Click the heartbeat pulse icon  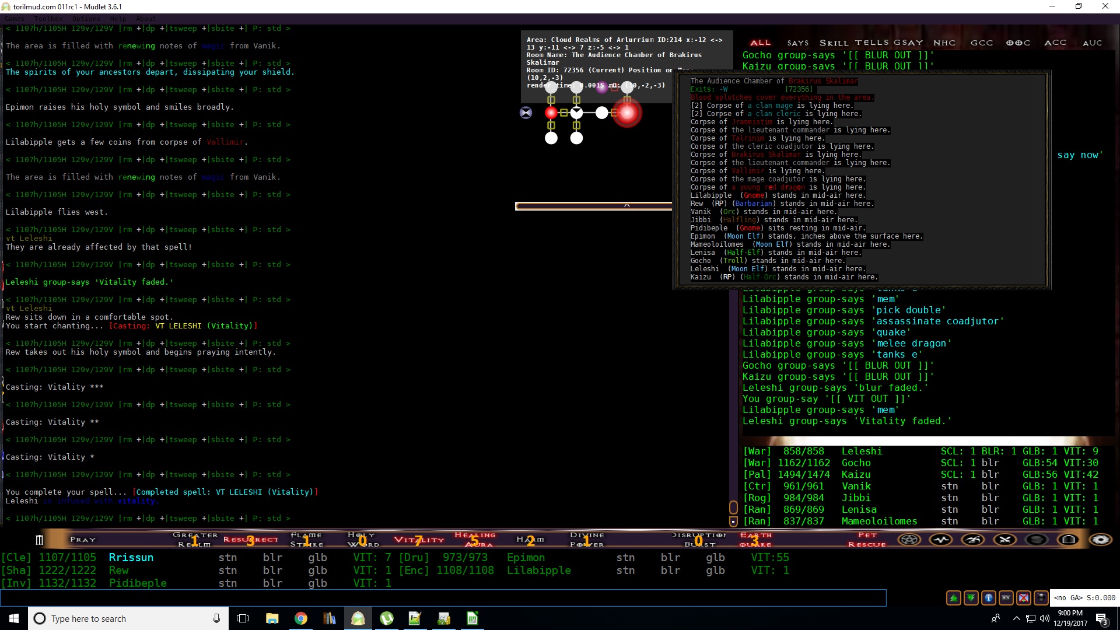coord(941,540)
